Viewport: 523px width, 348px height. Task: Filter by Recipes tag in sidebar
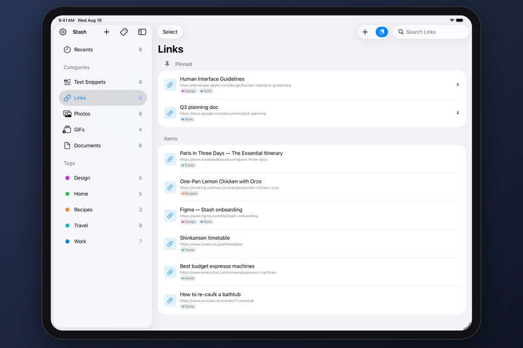[103, 210]
